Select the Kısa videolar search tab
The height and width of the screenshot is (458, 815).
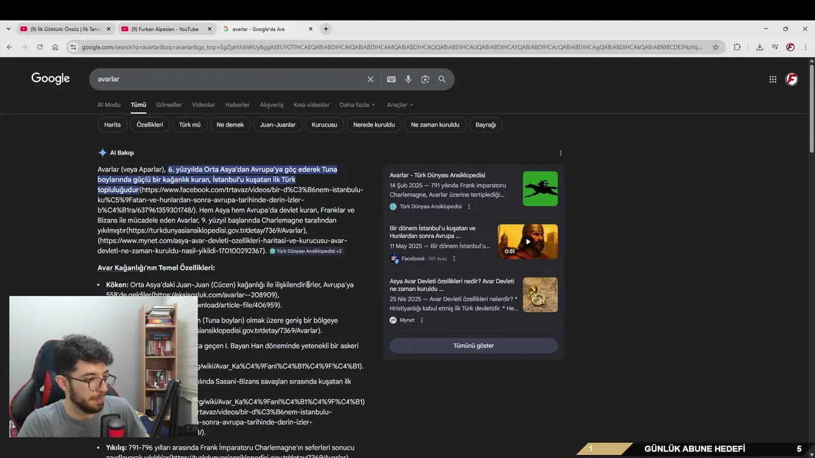(311, 105)
